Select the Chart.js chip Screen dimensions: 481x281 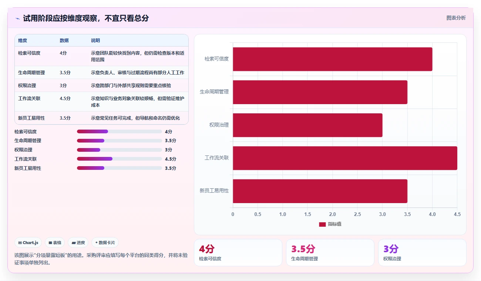click(x=28, y=243)
